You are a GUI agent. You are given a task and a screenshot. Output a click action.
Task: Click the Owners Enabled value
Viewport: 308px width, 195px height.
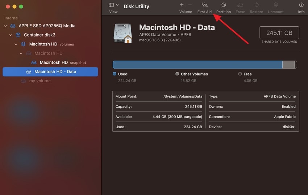tap(288, 107)
